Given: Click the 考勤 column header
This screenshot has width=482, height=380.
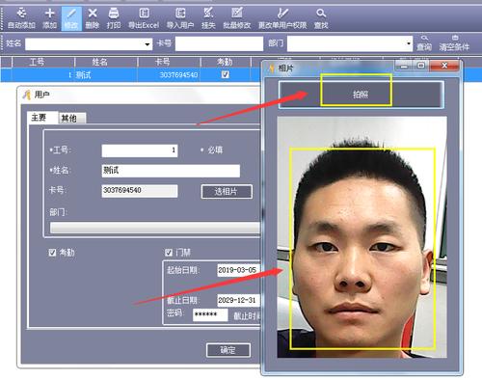Looking at the screenshot, I should tap(226, 62).
